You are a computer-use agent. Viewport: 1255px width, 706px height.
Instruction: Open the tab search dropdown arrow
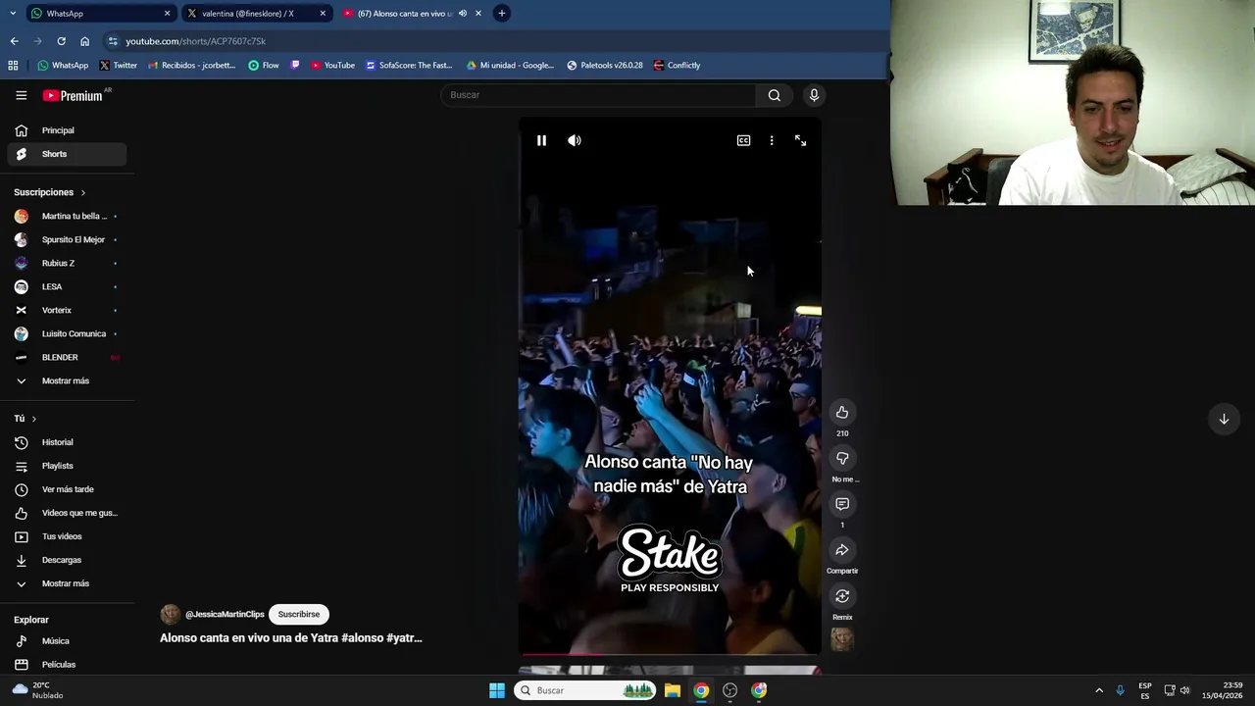(x=13, y=13)
